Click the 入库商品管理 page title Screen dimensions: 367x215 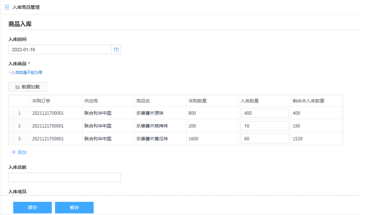(26, 7)
